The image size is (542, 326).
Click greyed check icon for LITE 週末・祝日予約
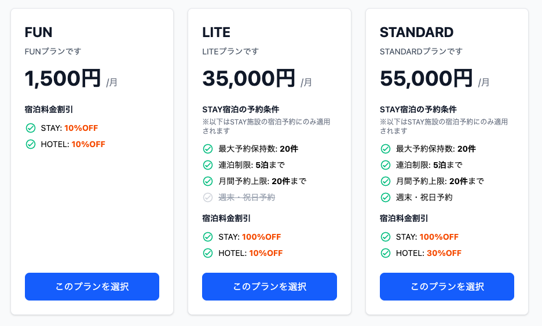[208, 197]
